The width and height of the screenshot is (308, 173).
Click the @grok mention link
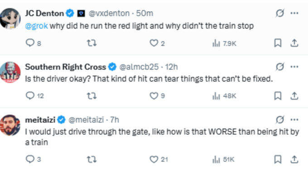coord(37,26)
